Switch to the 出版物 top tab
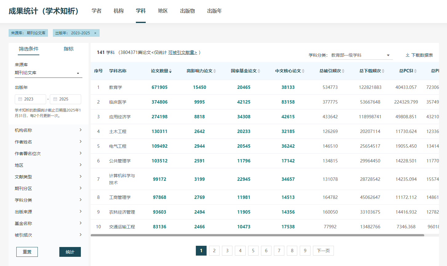Image resolution: width=447 pixels, height=266 pixels. [x=188, y=11]
